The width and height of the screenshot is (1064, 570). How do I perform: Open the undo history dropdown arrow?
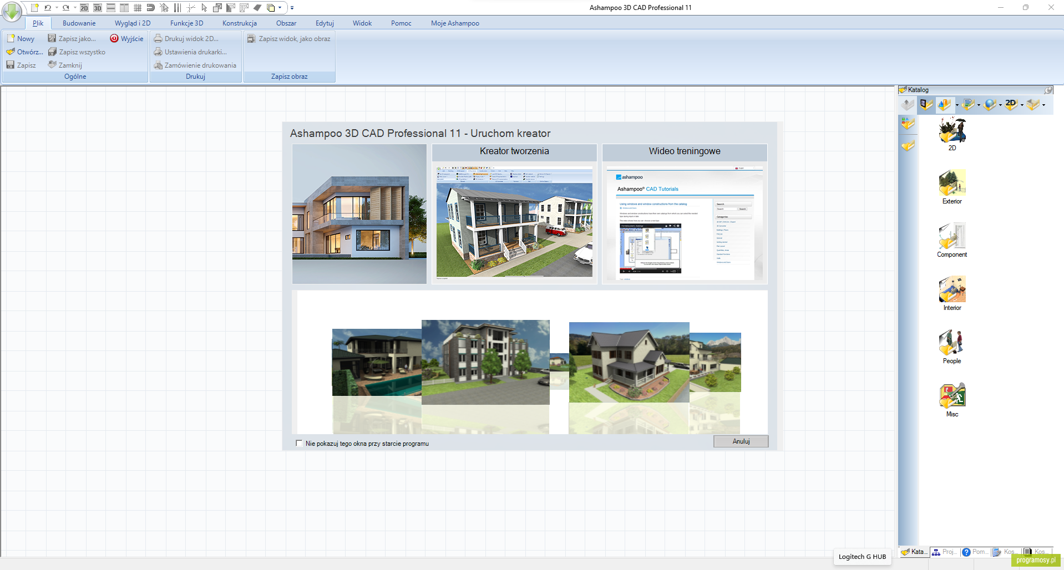pos(57,8)
